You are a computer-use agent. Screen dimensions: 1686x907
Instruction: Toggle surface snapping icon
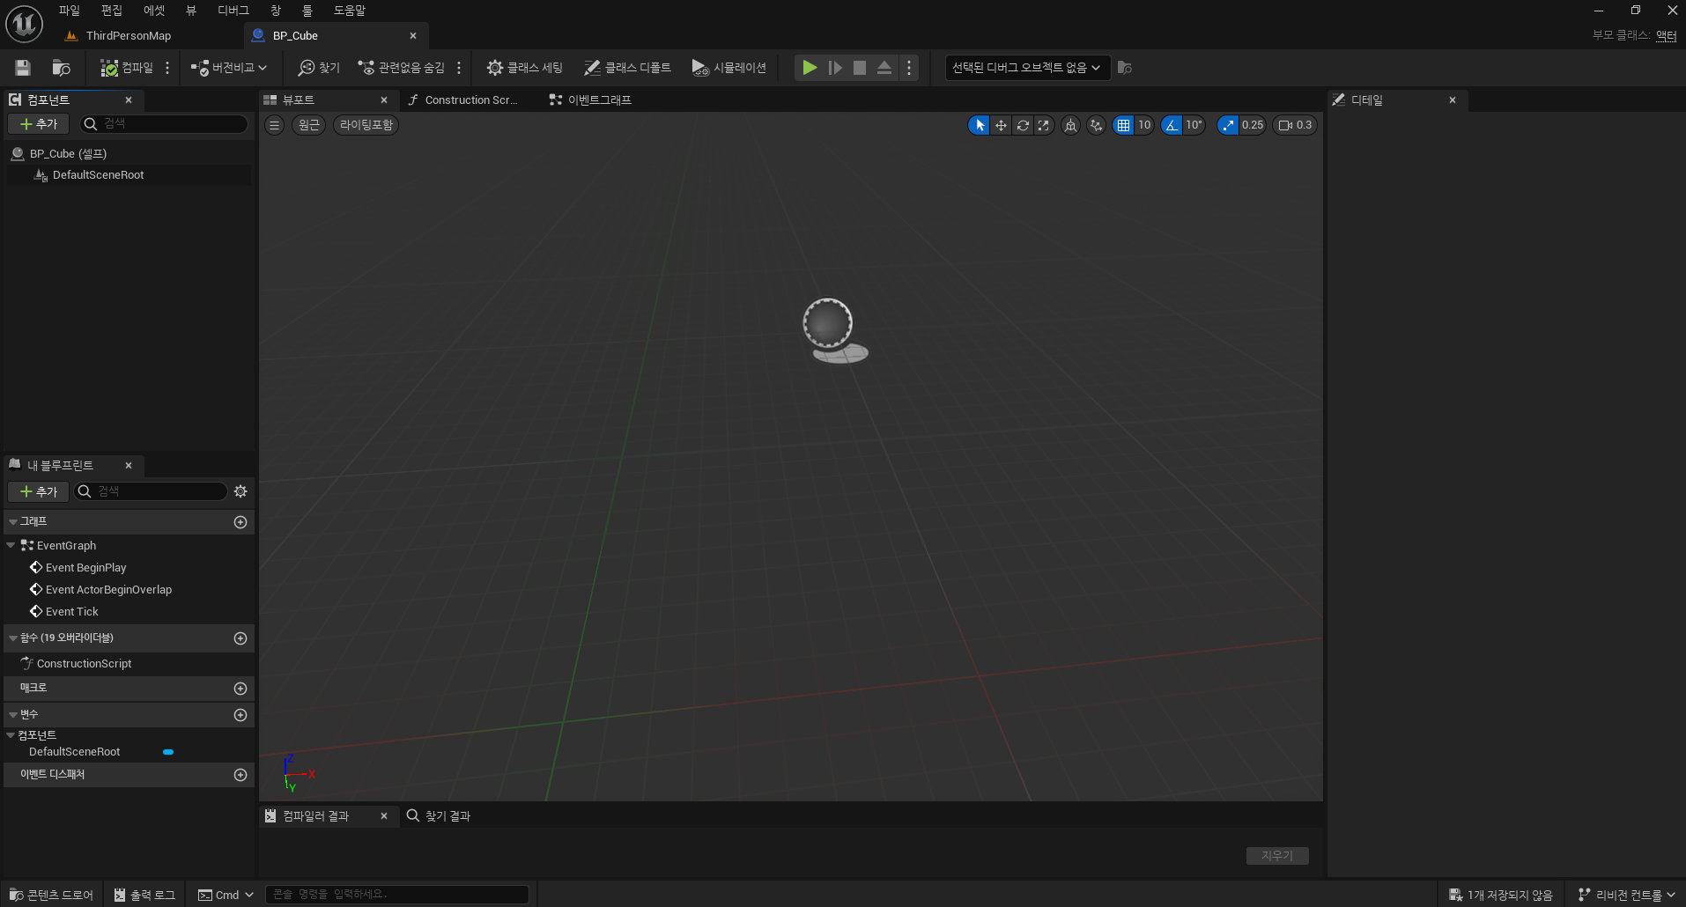[x=1096, y=125]
